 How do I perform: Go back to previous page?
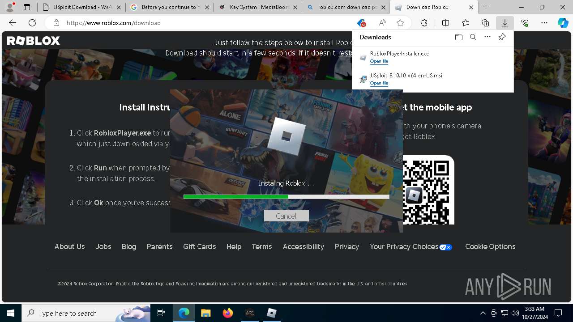point(13,23)
